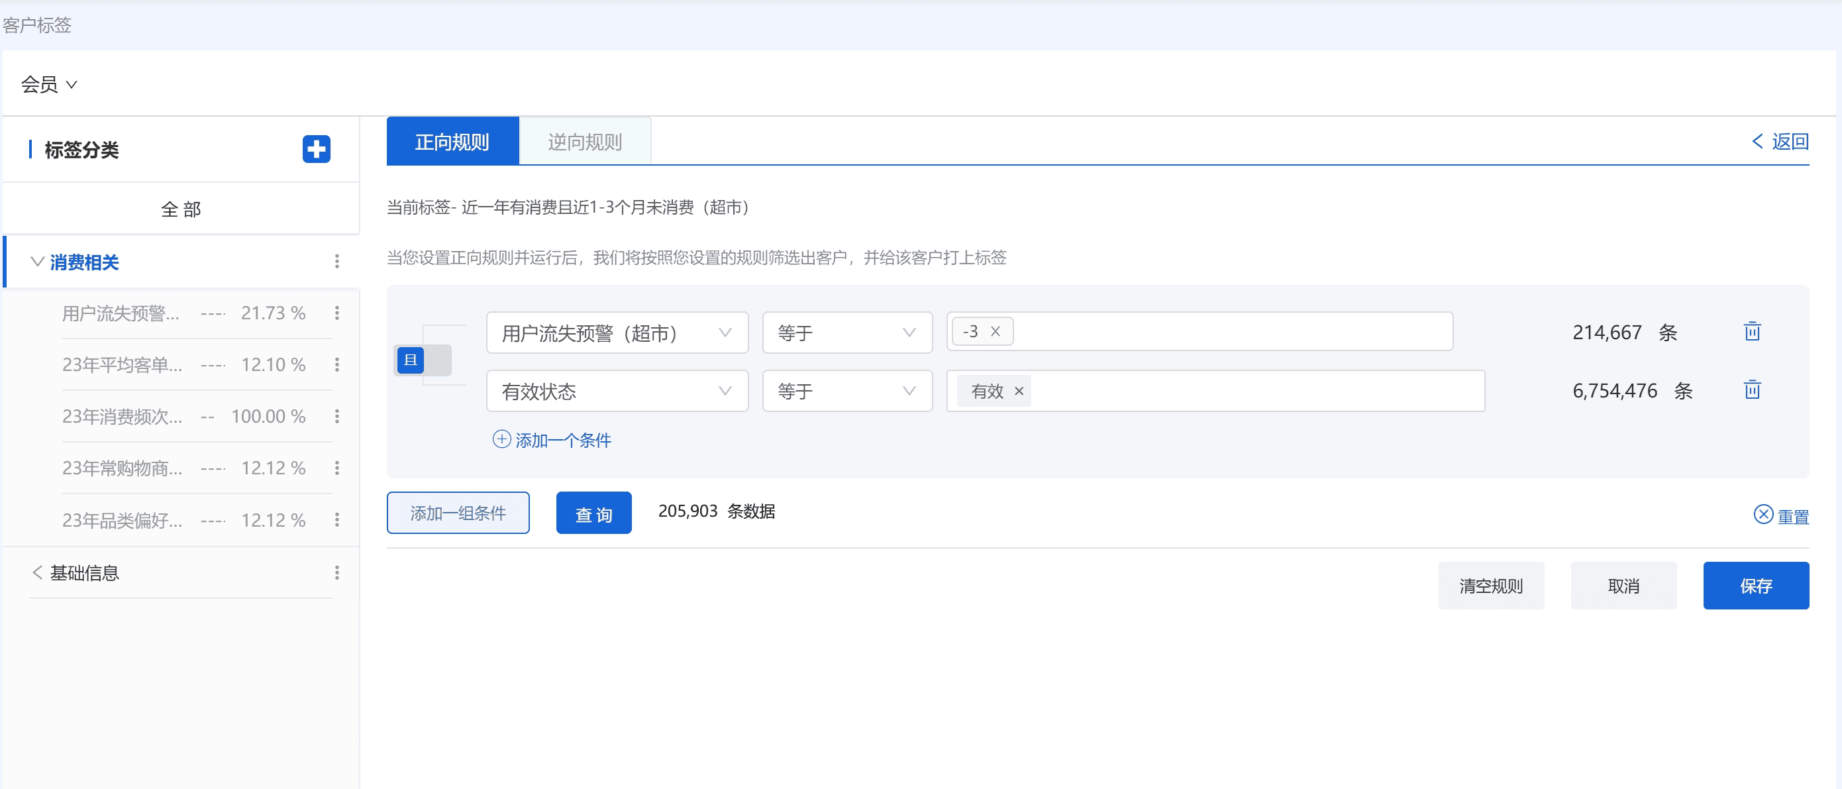
Task: Collapse the 消费相关 category
Action: (x=37, y=261)
